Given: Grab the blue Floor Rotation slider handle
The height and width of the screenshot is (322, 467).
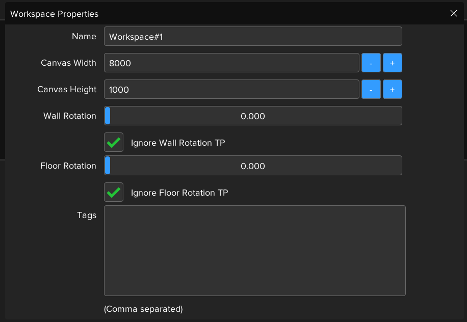Looking at the screenshot, I should tap(108, 166).
